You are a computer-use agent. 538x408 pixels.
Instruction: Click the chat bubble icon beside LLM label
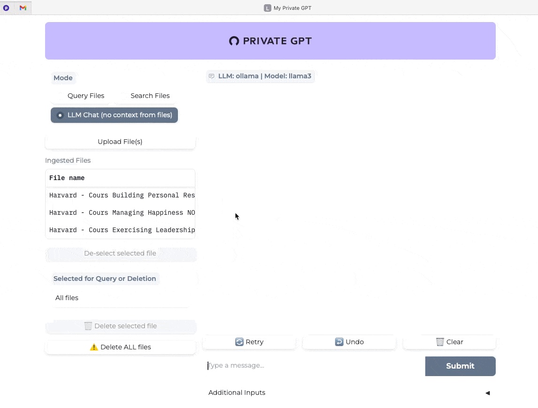(x=212, y=76)
